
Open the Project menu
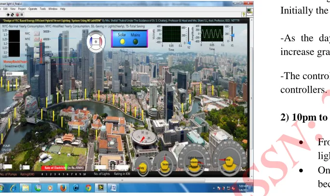[22, 9]
